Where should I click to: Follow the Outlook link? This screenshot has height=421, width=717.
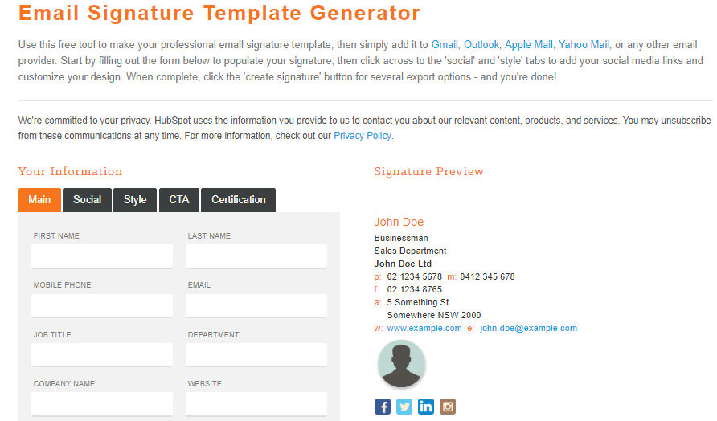(481, 45)
